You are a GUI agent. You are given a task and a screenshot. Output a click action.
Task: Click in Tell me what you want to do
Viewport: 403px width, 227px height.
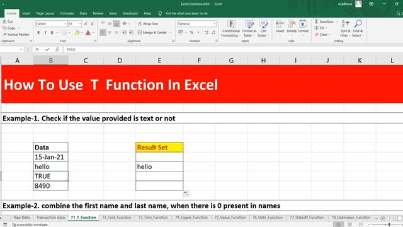click(x=186, y=13)
